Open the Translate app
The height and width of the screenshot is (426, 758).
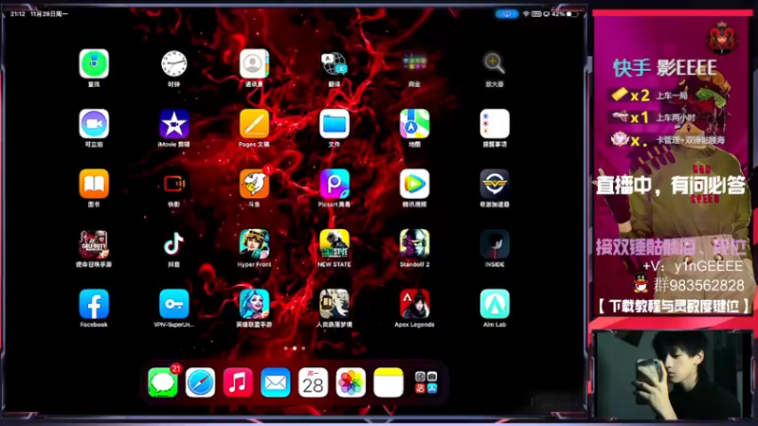coord(334,63)
